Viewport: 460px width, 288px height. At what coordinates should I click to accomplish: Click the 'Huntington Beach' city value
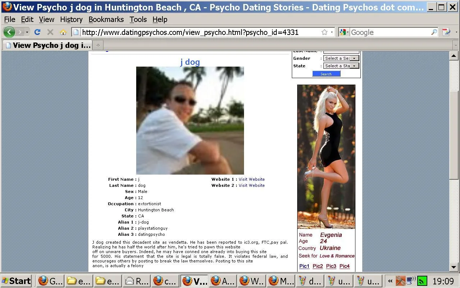pyautogui.click(x=156, y=210)
